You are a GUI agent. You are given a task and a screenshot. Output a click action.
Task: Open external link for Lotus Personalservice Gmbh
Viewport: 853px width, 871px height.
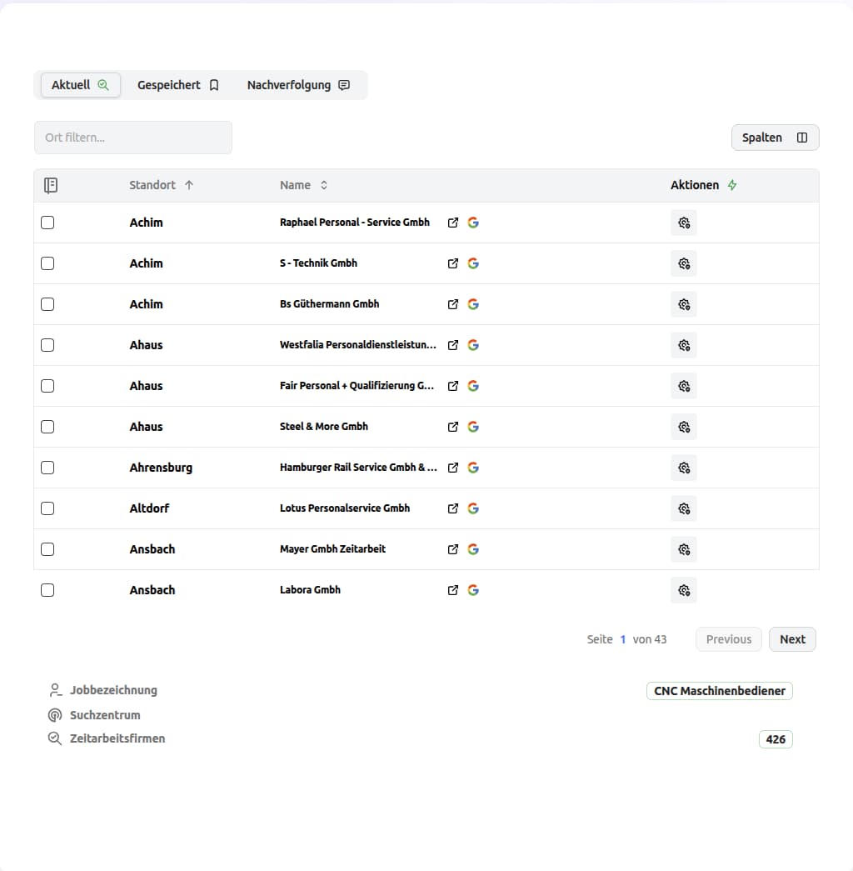[453, 508]
